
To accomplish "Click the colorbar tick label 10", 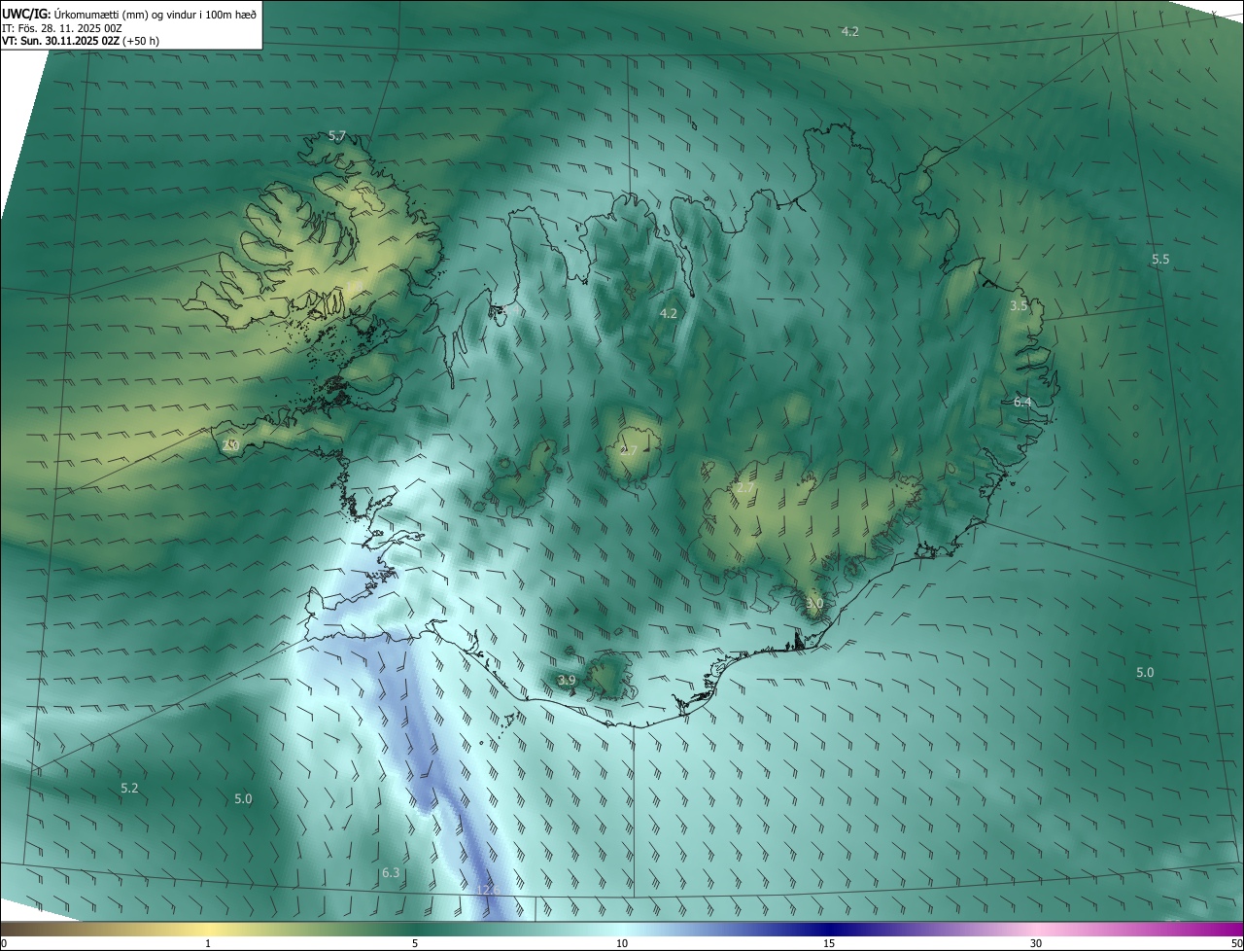I will pyautogui.click(x=622, y=943).
